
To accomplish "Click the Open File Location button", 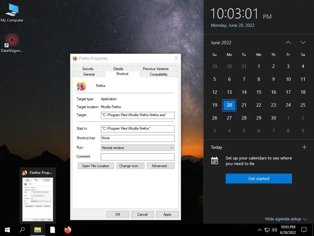I will click(96, 166).
